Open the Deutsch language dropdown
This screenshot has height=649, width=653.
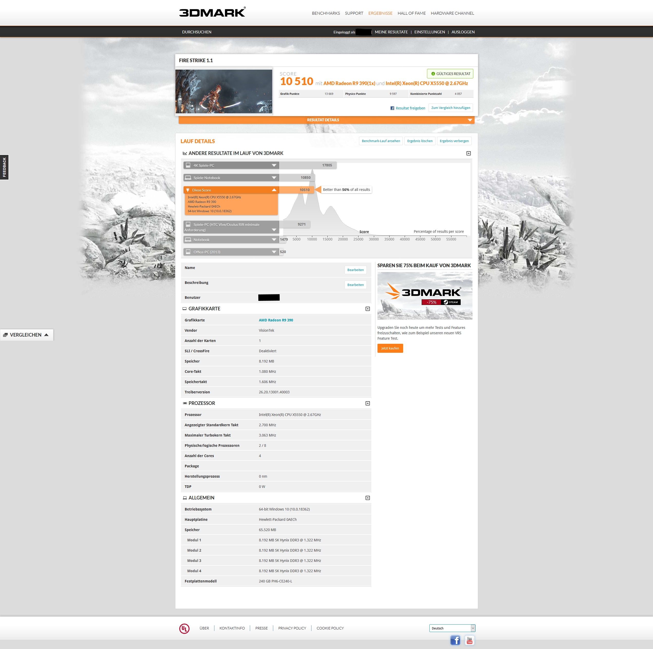click(452, 628)
